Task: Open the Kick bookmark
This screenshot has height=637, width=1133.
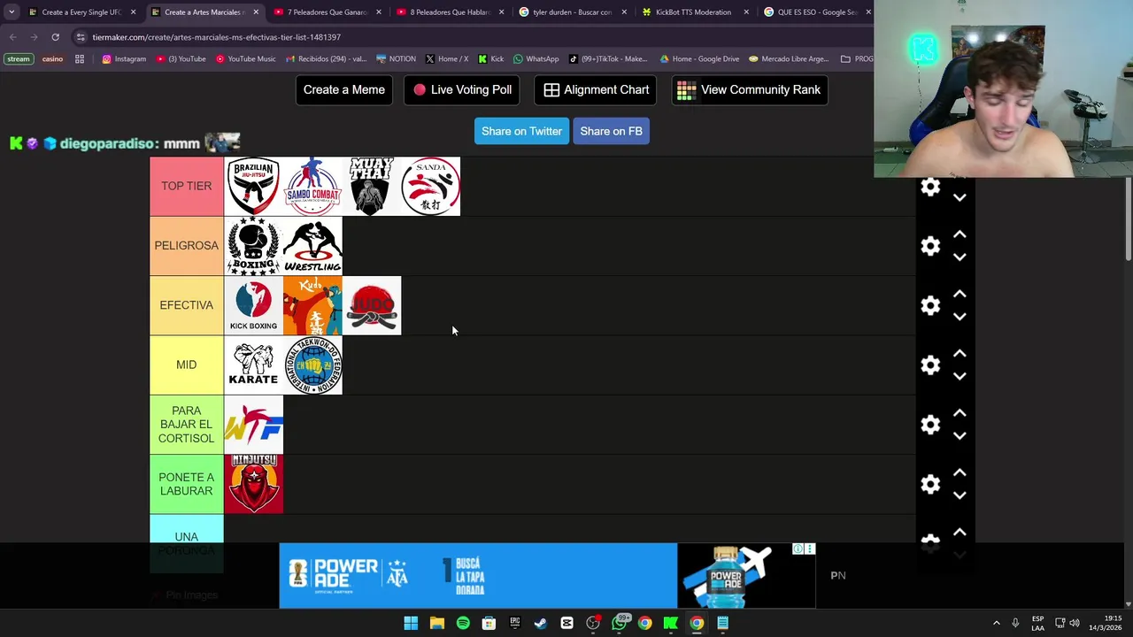Action: click(490, 59)
